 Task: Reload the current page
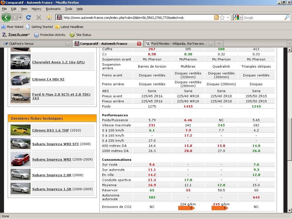click(x=29, y=17)
